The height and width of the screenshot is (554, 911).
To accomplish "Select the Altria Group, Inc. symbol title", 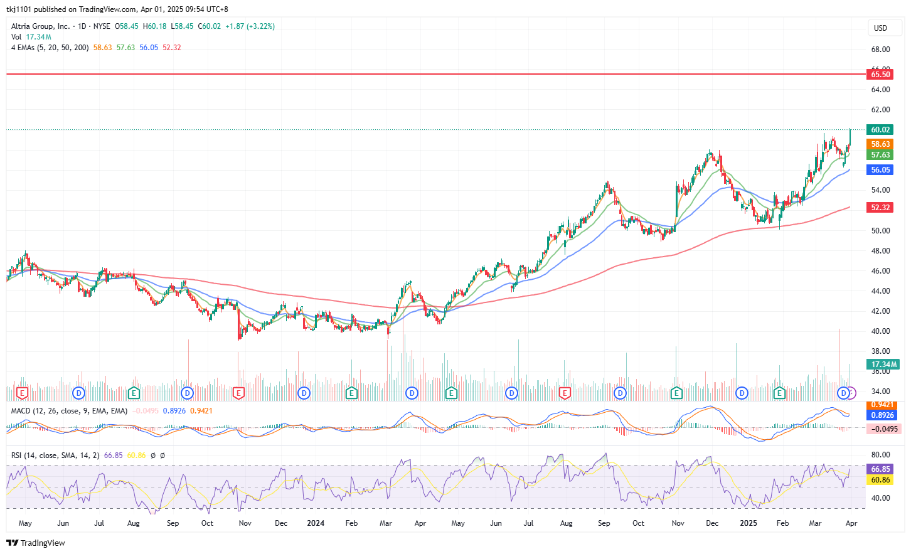I will tap(40, 26).
